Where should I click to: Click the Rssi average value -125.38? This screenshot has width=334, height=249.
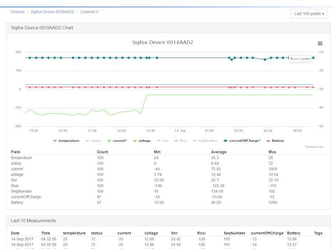pyautogui.click(x=218, y=186)
